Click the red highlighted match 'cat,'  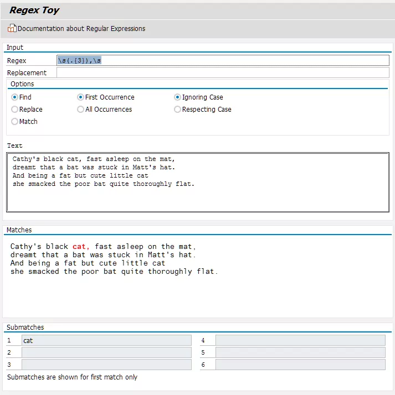[81, 247]
